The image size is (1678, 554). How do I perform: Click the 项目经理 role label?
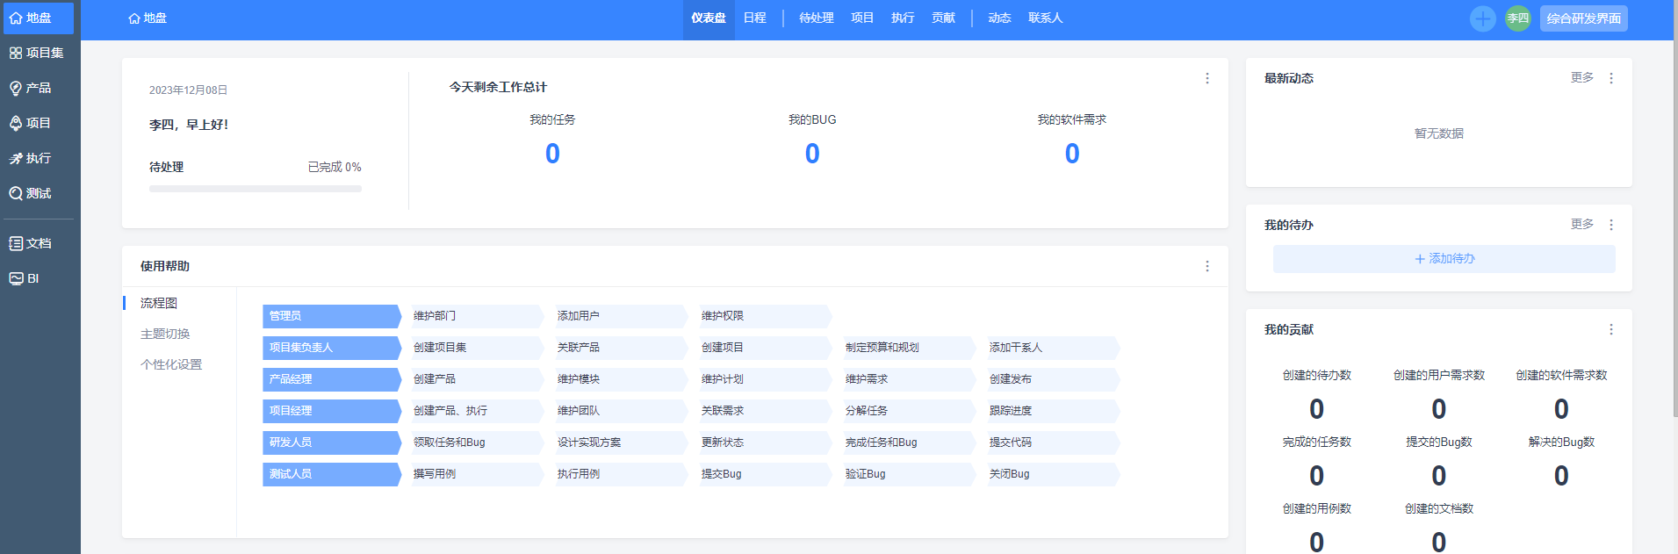(x=332, y=411)
